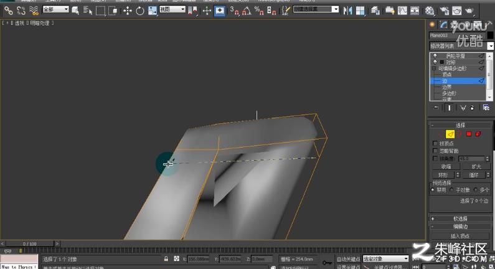Click Select and Manipulate icon
Screen dimensions: 495x269
tap(207, 11)
